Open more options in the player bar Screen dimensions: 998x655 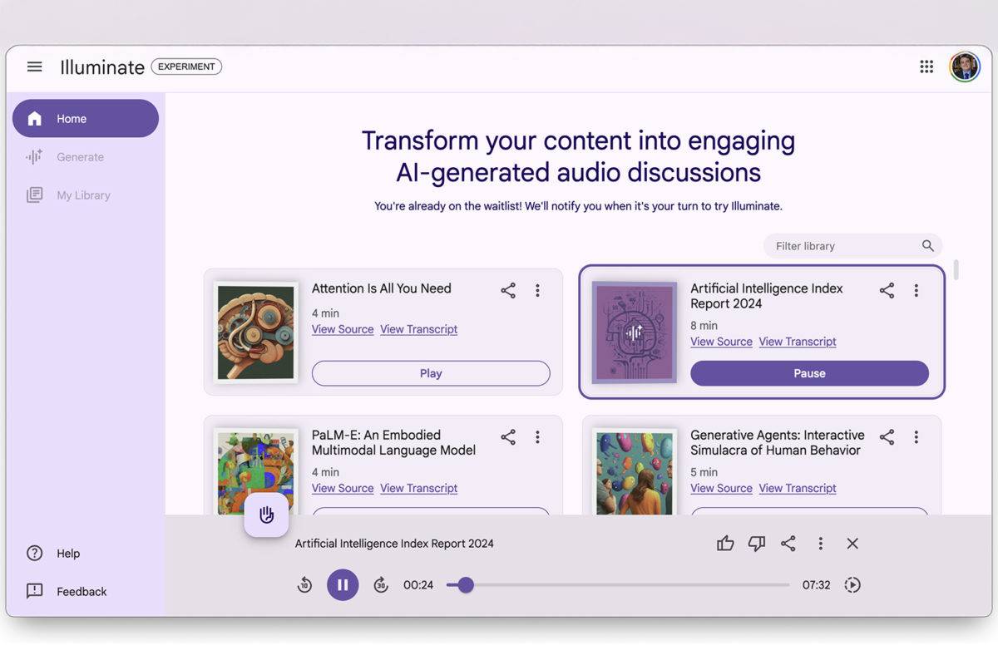(x=820, y=543)
